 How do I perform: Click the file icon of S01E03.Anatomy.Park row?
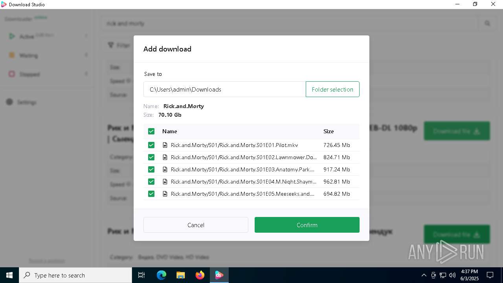[x=165, y=169]
